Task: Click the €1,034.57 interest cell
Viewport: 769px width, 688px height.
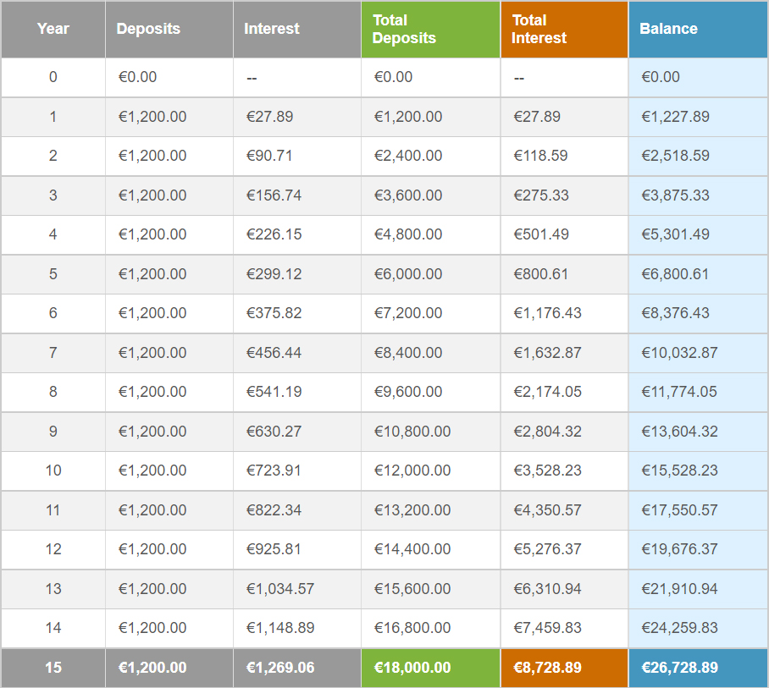Action: (279, 589)
